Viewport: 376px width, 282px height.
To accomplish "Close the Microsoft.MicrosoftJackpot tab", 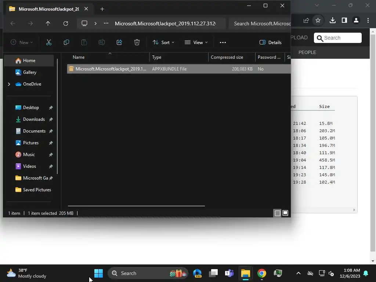I will [86, 9].
